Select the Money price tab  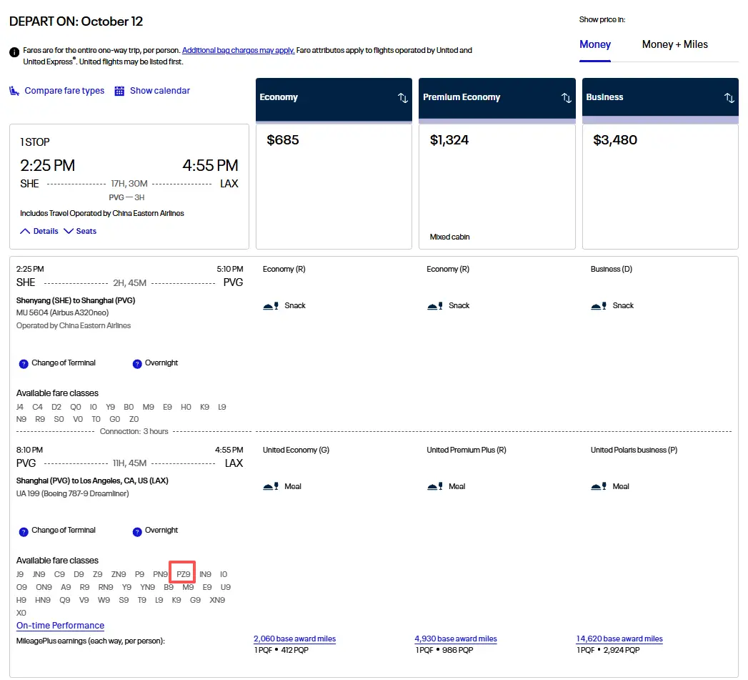coord(594,44)
